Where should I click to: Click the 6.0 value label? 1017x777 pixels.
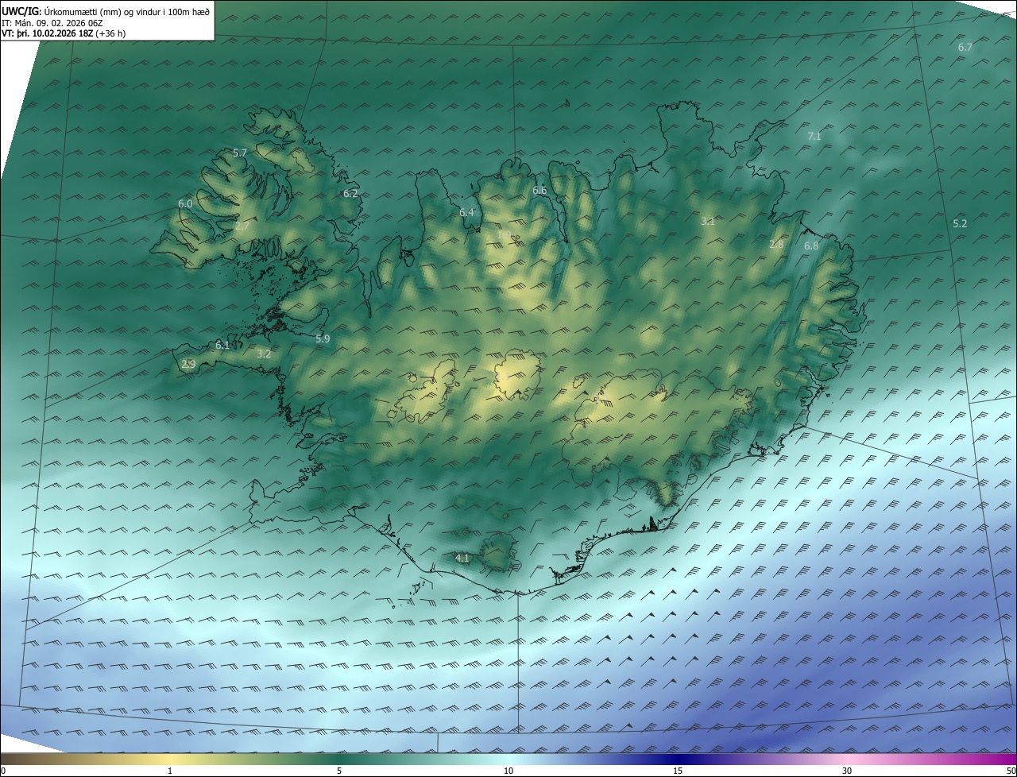click(x=185, y=204)
